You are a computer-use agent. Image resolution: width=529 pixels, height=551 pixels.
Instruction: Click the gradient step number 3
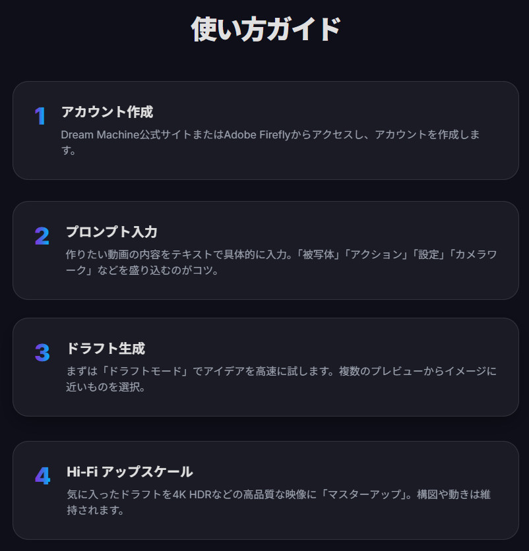tap(42, 353)
